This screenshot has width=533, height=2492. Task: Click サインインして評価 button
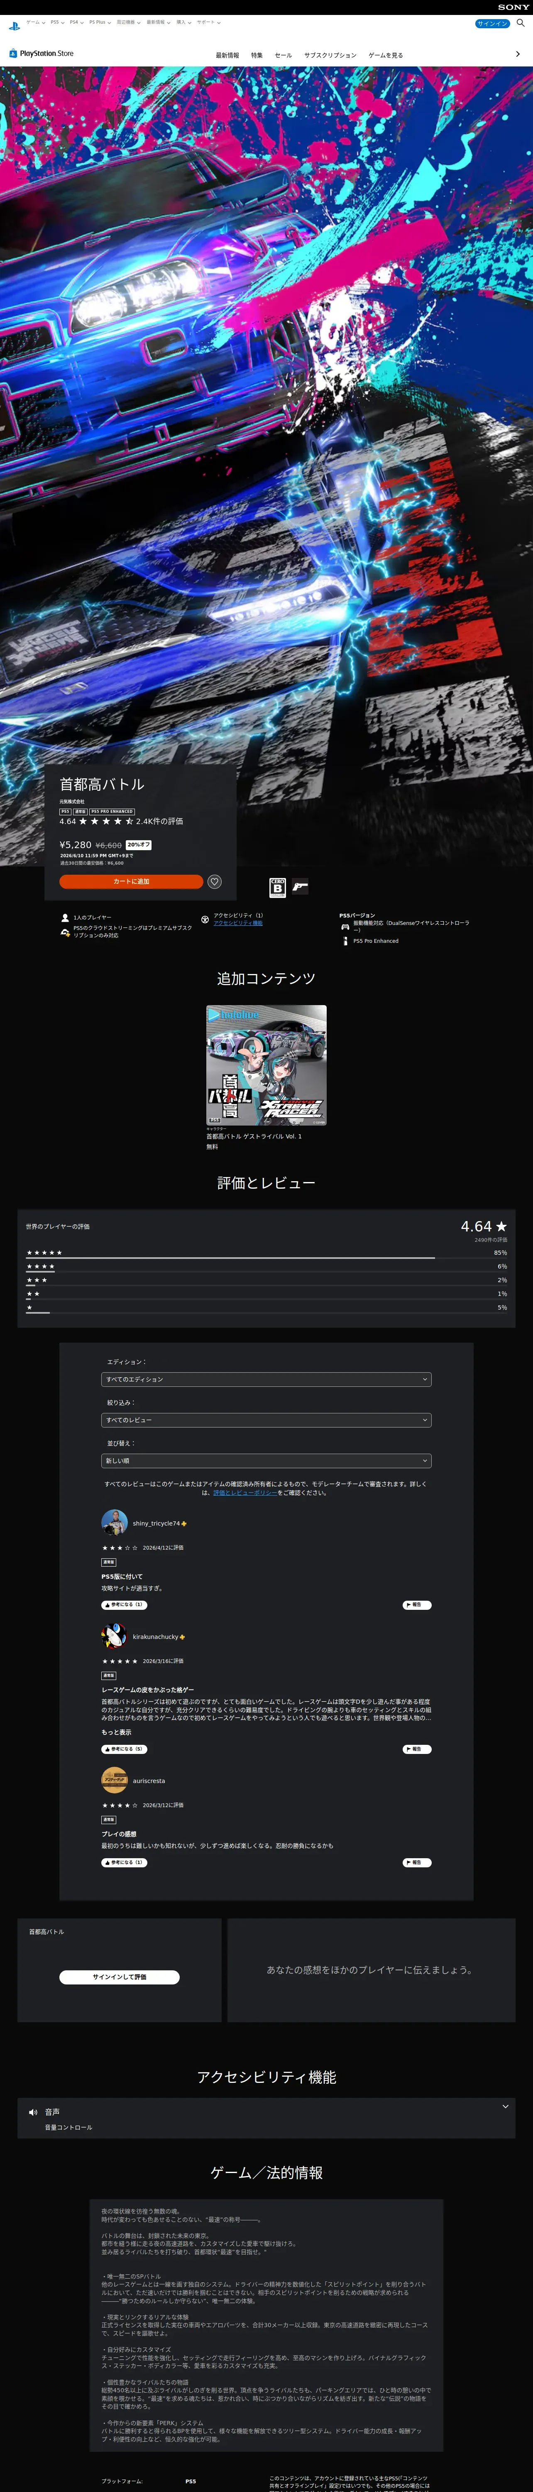pos(120,1977)
